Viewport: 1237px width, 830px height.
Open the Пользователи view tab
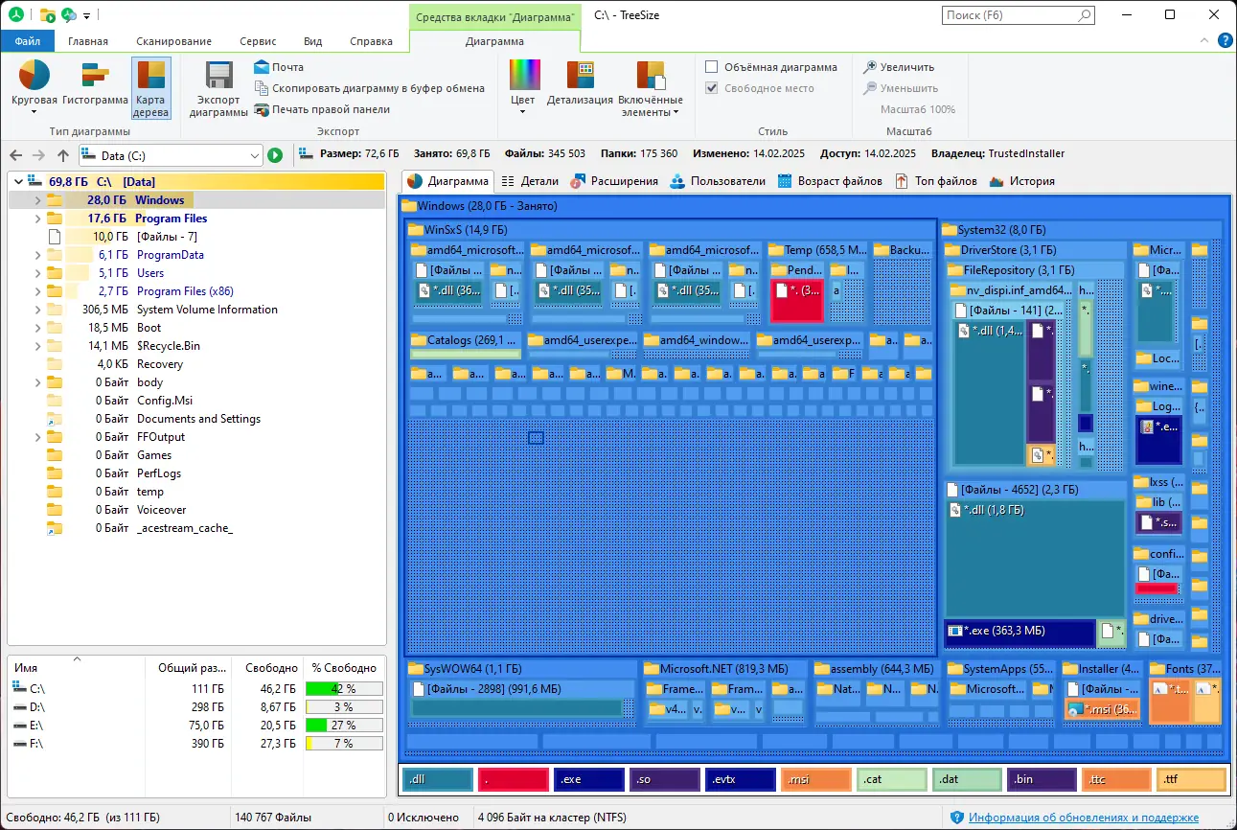tap(718, 181)
